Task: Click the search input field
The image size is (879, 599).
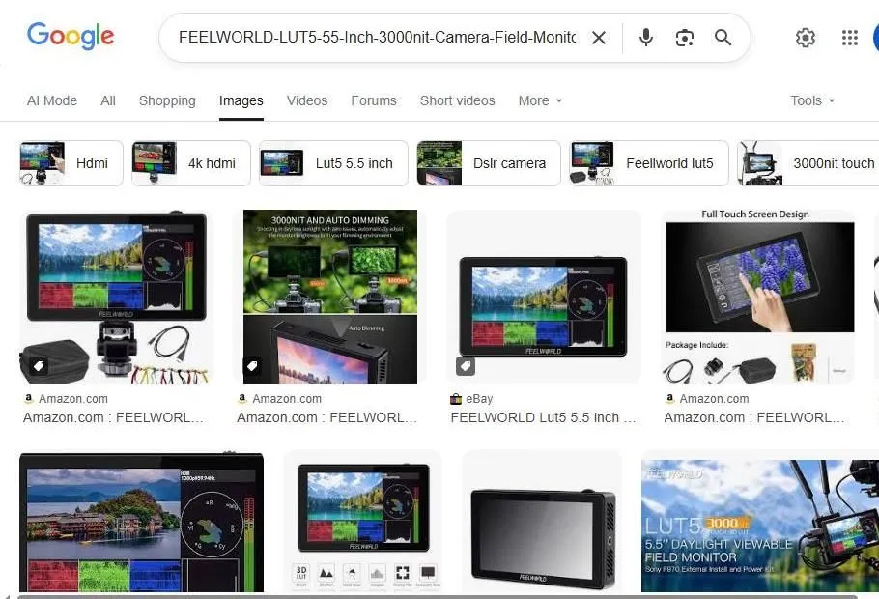Action: click(378, 38)
